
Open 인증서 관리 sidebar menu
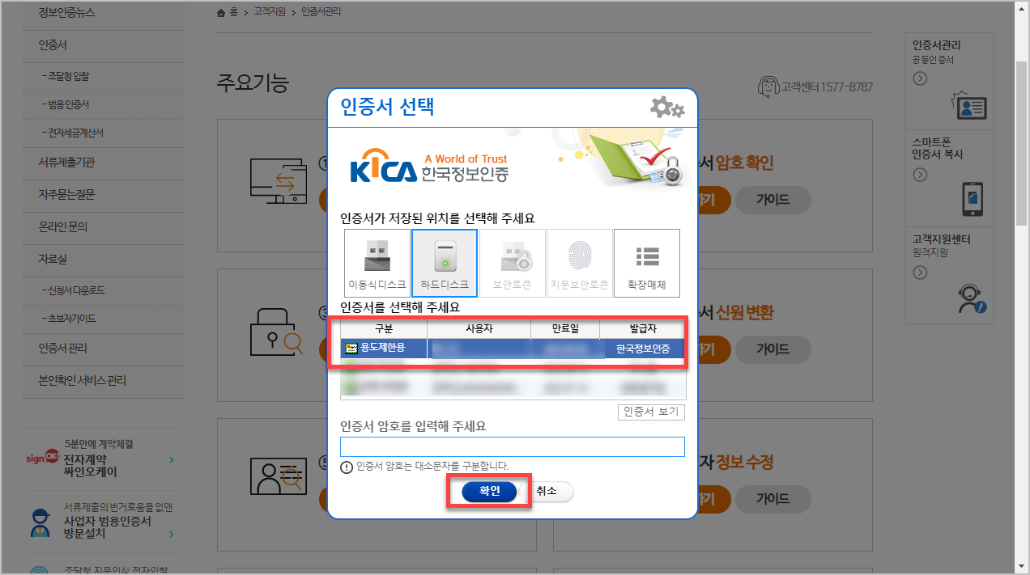tap(62, 349)
